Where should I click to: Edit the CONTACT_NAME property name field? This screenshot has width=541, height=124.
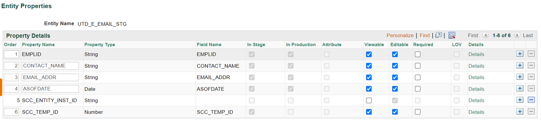50,66
